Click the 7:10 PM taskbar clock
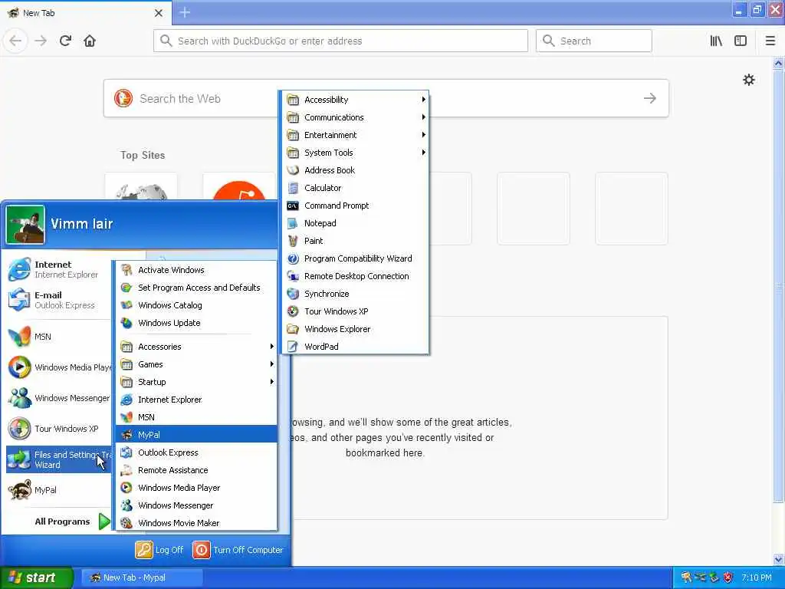The height and width of the screenshot is (589, 785). point(757,577)
